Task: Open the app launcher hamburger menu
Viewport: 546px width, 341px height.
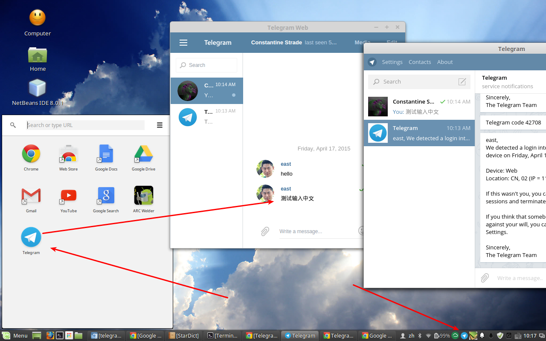Action: tap(160, 125)
